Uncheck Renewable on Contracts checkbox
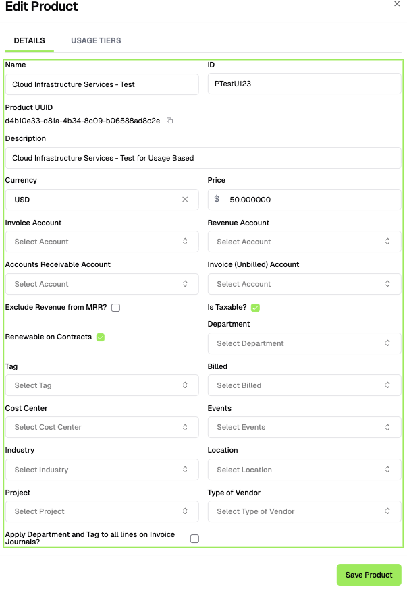The image size is (407, 591). 101,337
